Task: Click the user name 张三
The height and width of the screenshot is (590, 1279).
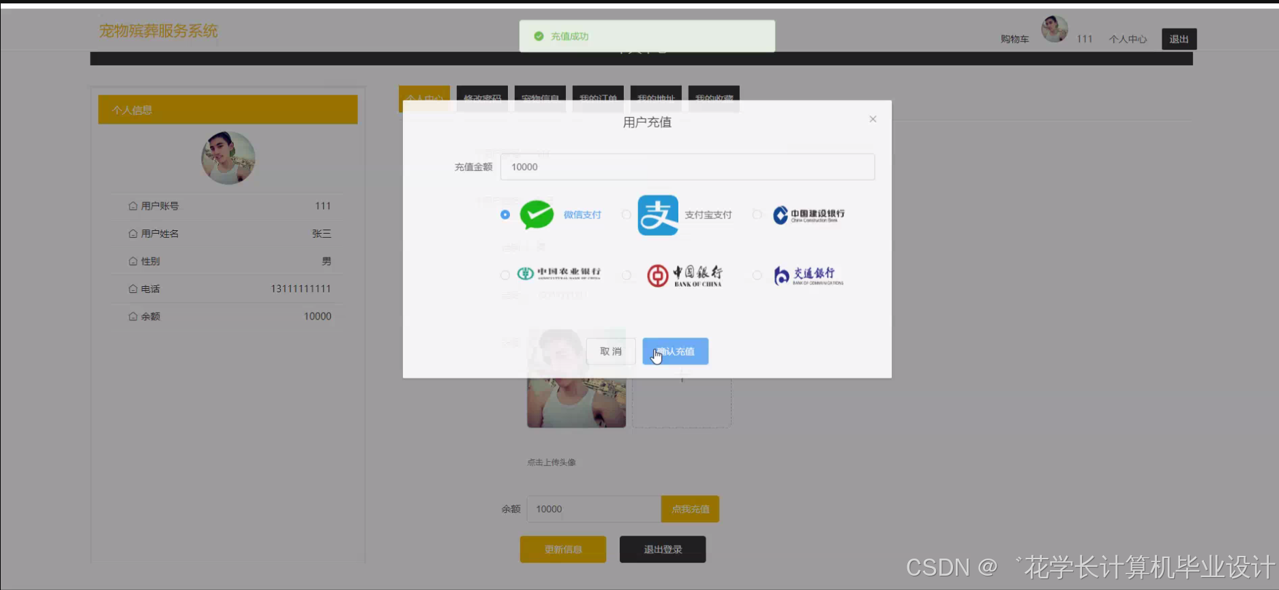Action: [322, 234]
